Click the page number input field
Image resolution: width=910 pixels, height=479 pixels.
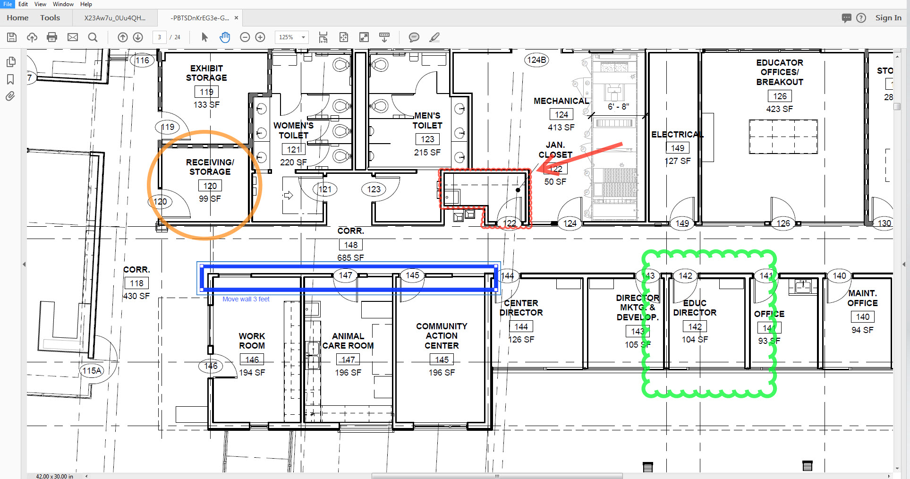coord(160,37)
